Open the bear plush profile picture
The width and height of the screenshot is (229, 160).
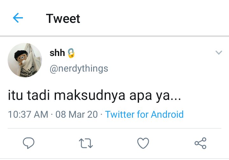click(25, 60)
